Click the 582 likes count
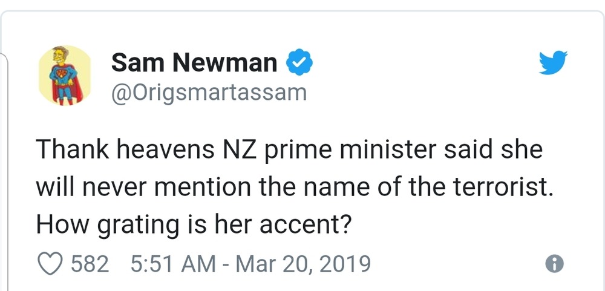The width and height of the screenshot is (605, 291). coord(90,264)
